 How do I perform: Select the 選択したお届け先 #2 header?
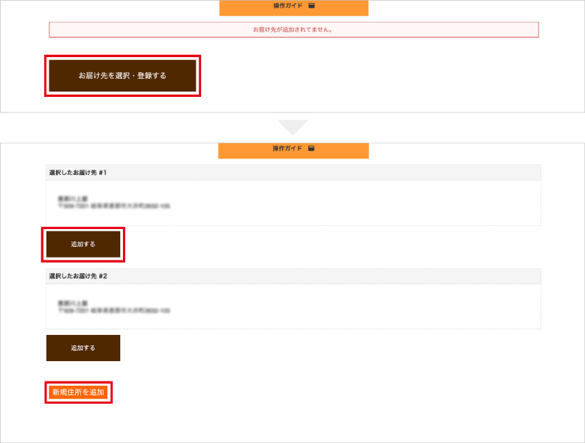293,276
